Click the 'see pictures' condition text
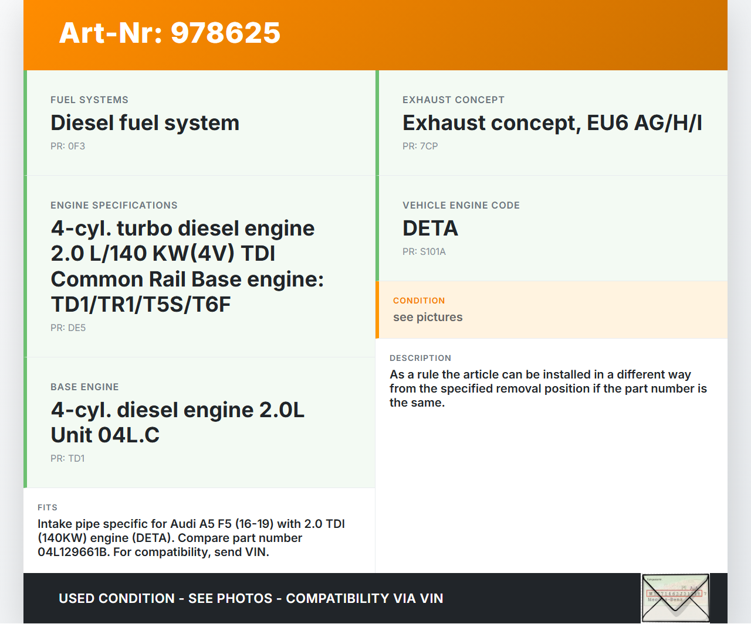 pyautogui.click(x=428, y=318)
